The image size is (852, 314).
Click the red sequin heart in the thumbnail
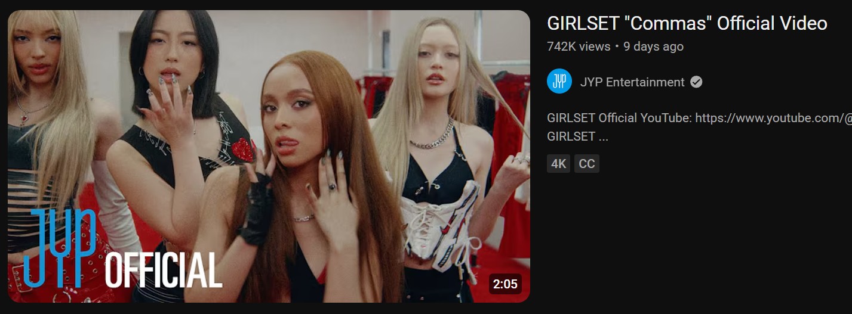(x=244, y=150)
